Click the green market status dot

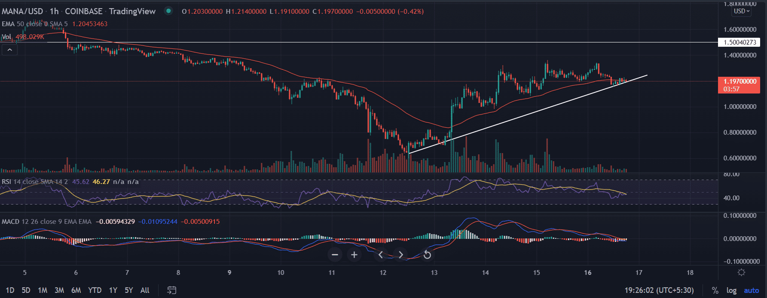(x=169, y=11)
